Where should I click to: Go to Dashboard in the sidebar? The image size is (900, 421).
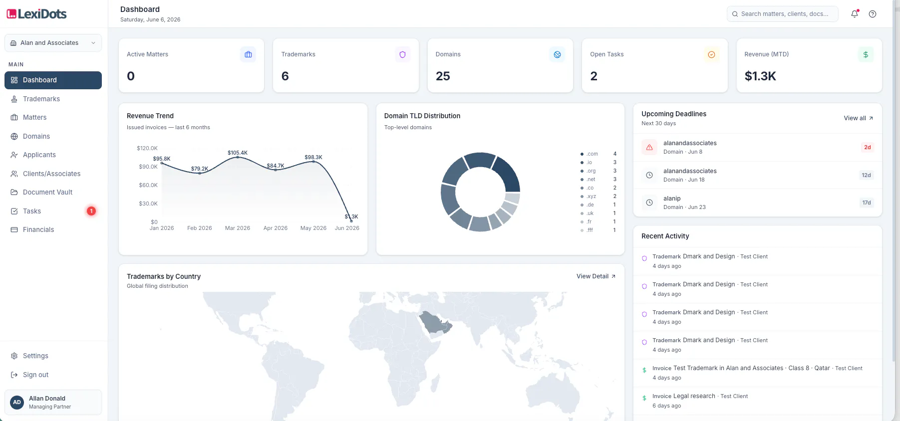click(53, 80)
